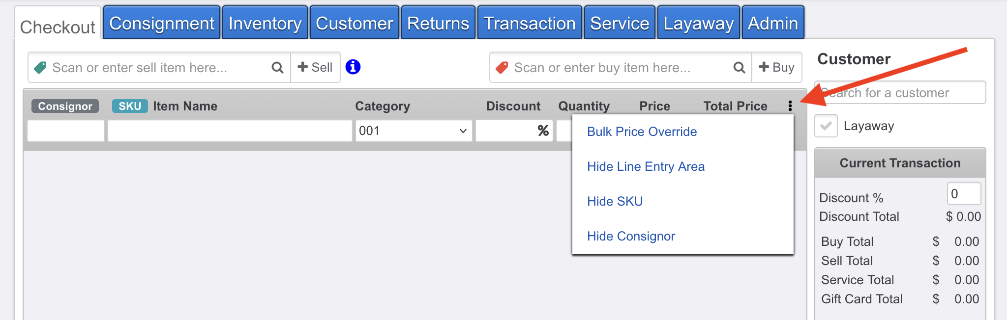Click Hide Consignor in the dropdown menu

(631, 236)
